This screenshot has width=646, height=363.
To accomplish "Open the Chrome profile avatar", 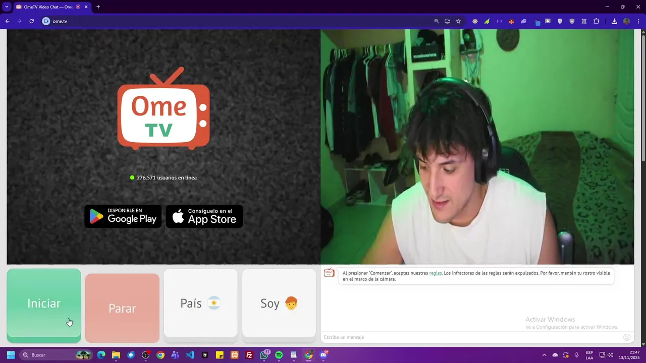I will pos(626,21).
